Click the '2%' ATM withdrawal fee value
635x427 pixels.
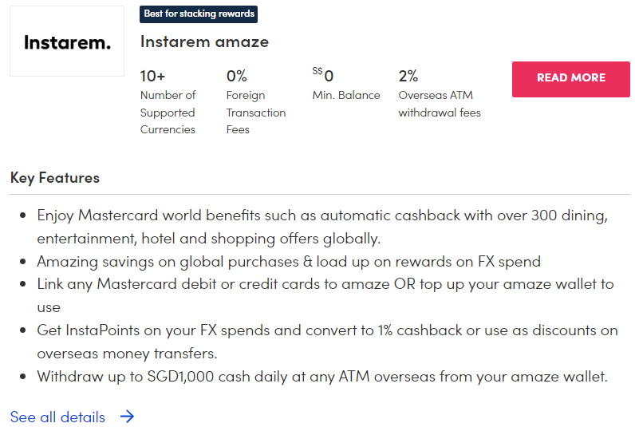(x=408, y=76)
